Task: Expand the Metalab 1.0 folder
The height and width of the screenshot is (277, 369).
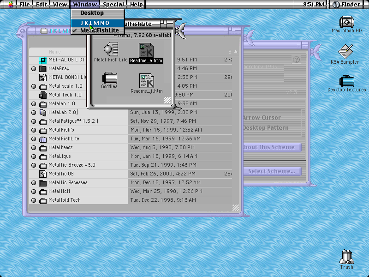Action: point(34,104)
